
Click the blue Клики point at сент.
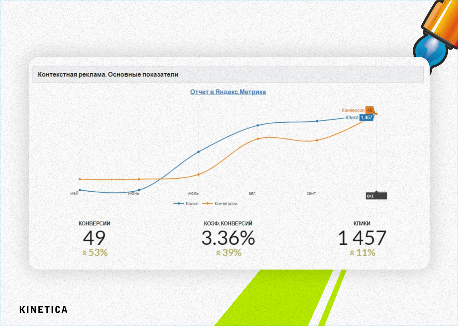(317, 121)
